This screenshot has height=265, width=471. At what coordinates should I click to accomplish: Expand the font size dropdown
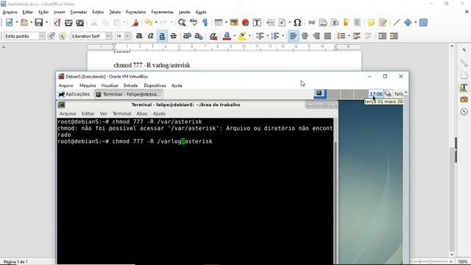(127, 36)
